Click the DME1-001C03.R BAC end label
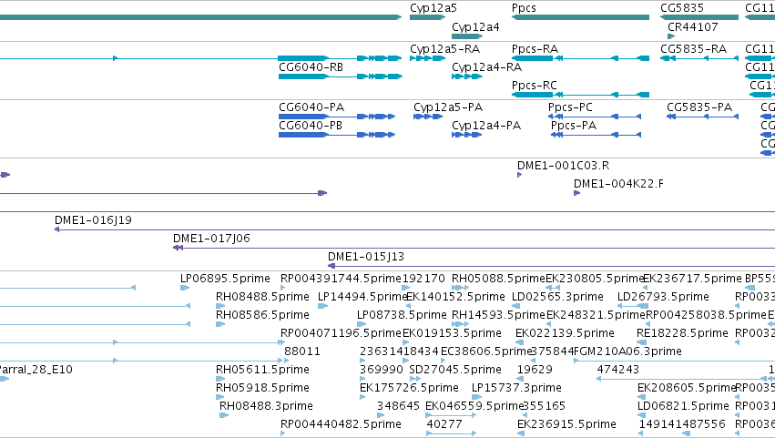Viewport: 775px width, 438px height. tap(563, 166)
